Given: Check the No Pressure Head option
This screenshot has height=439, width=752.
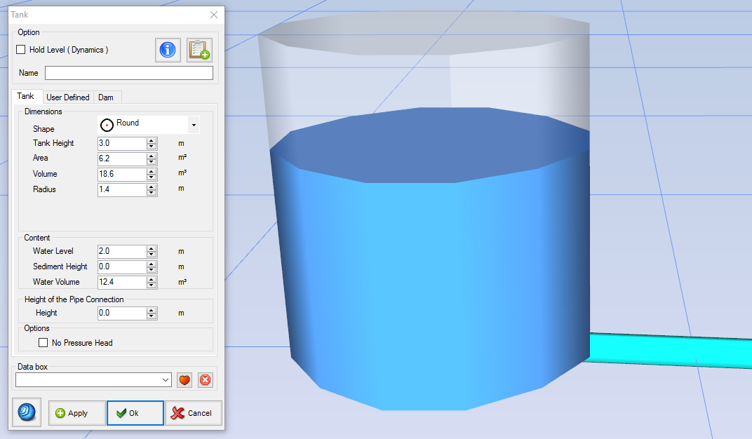Looking at the screenshot, I should point(43,343).
